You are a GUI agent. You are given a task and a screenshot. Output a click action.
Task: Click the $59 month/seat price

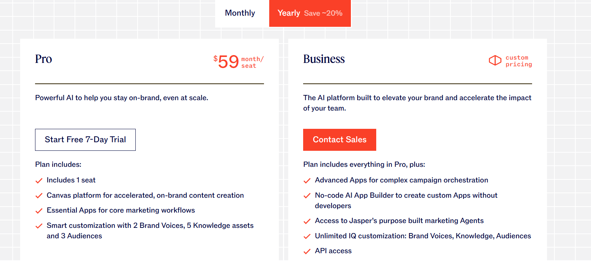238,62
